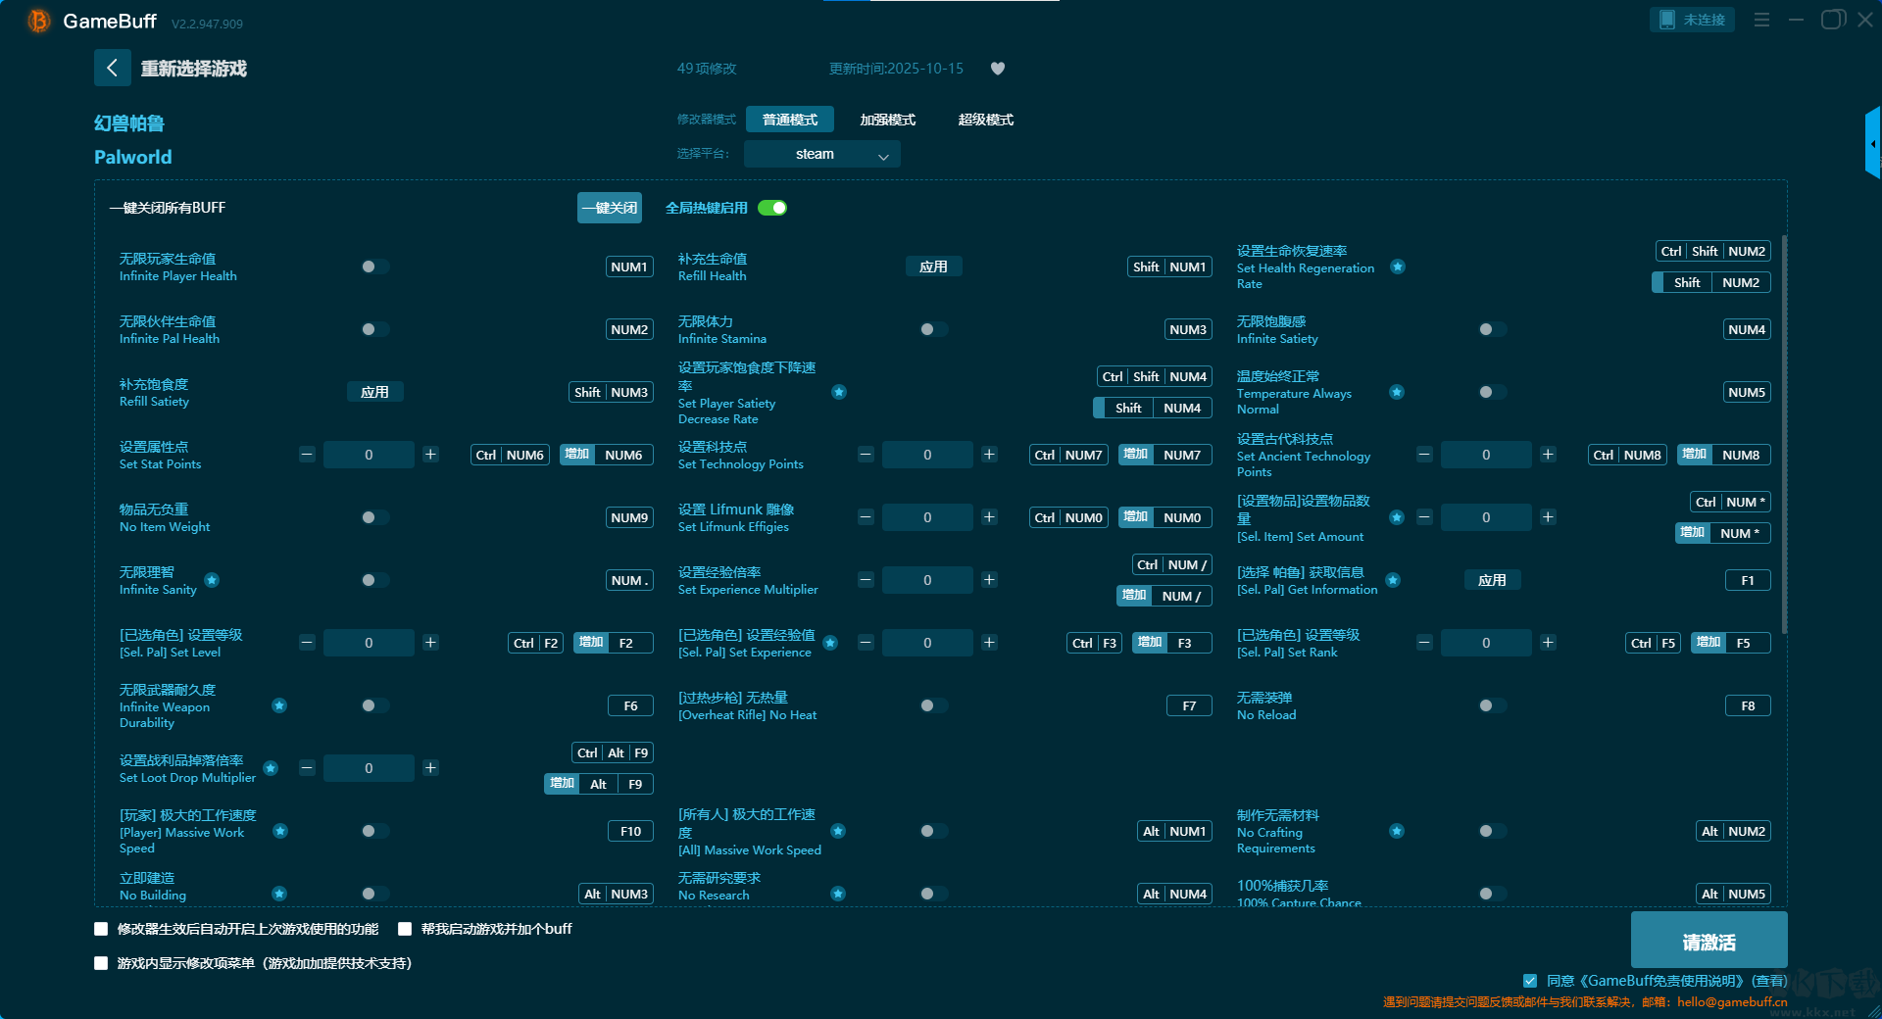Screen dimensions: 1882x1019
Task: Select 普通模式 trainer mode tab
Action: 790,120
